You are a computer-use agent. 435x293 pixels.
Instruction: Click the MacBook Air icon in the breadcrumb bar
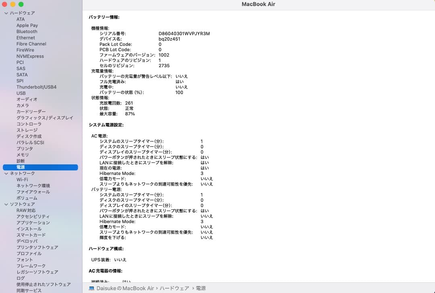point(92,288)
